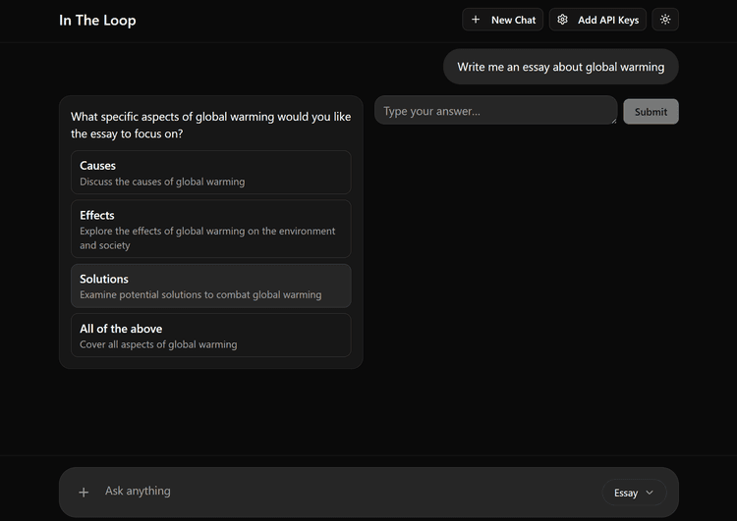The image size is (737, 521).
Task: Start a chat via New Chat label
Action: [x=513, y=20]
